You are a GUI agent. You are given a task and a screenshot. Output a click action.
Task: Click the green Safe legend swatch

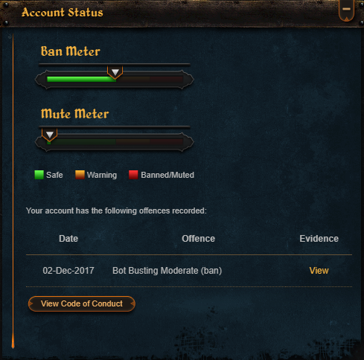point(39,175)
